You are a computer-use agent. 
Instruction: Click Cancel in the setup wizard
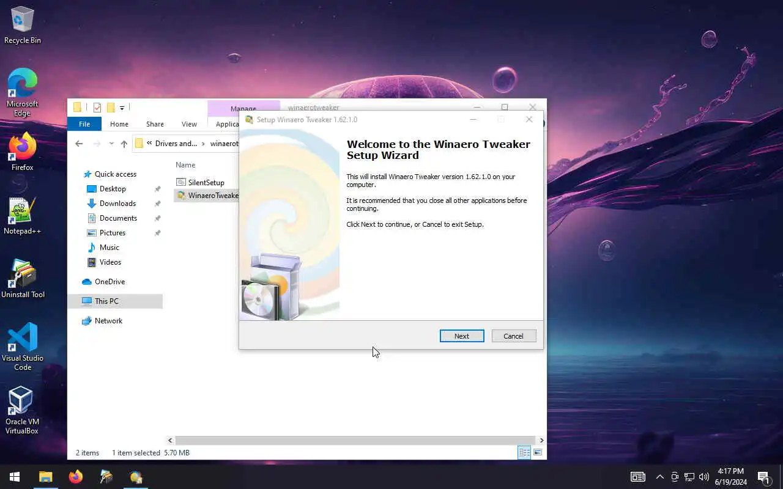click(x=513, y=336)
